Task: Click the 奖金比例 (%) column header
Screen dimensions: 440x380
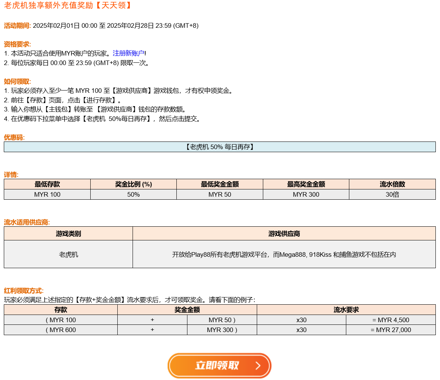Action: pyautogui.click(x=133, y=184)
